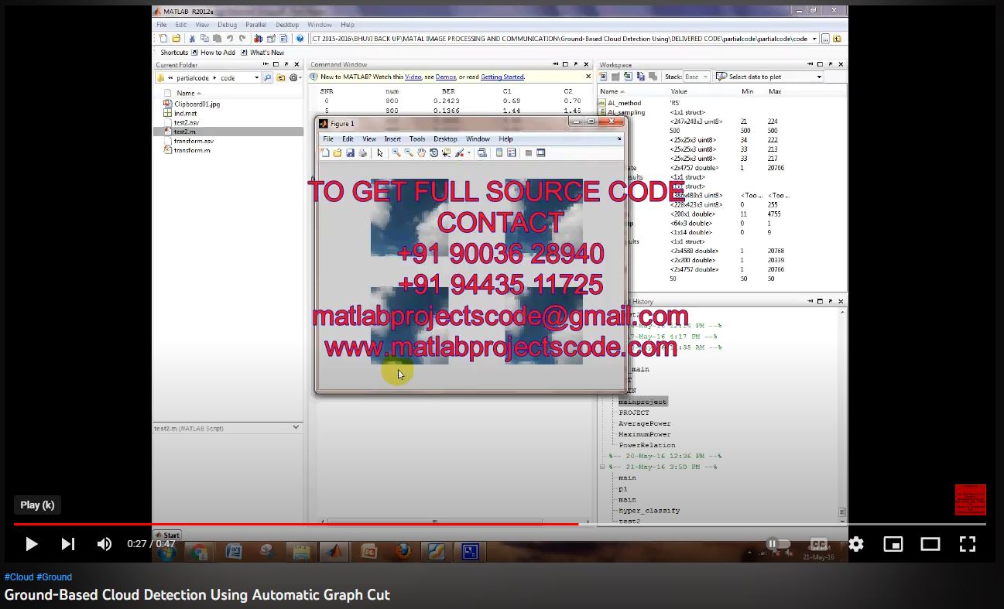Click the Link Plot icon
This screenshot has height=609, width=1004.
pyautogui.click(x=482, y=153)
